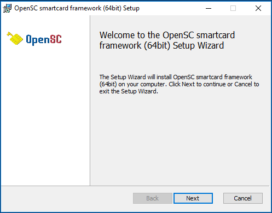Click blank footer area left of Back

click(x=67, y=198)
